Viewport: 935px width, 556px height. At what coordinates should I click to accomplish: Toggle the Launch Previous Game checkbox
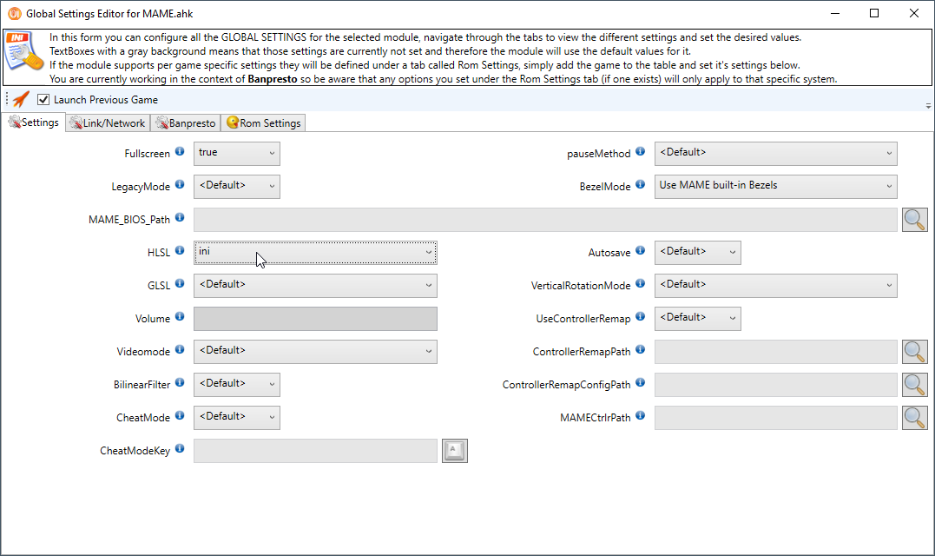tap(43, 100)
